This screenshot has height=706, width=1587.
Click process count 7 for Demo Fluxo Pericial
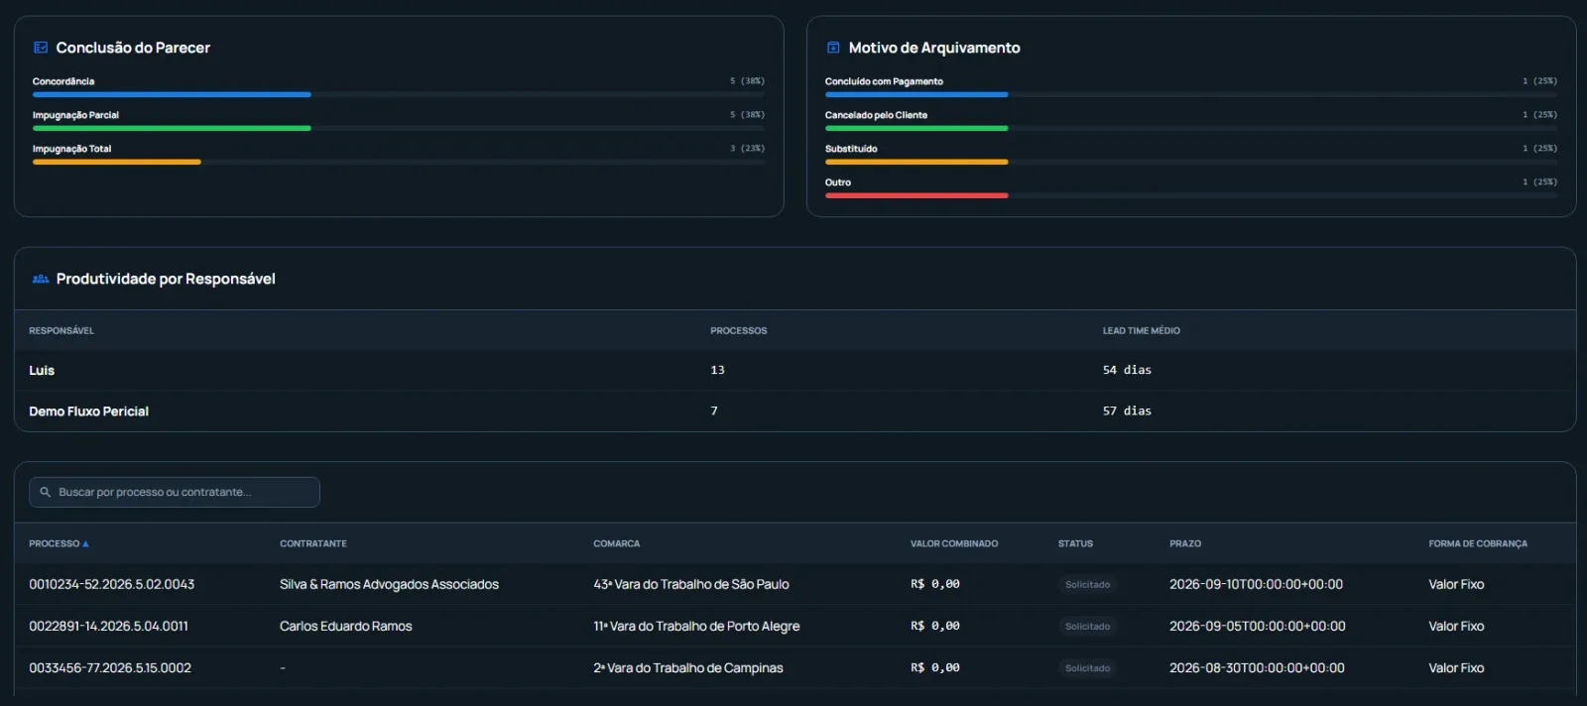(714, 411)
